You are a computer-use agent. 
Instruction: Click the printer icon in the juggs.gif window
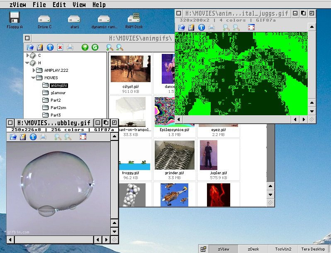[x=212, y=27]
